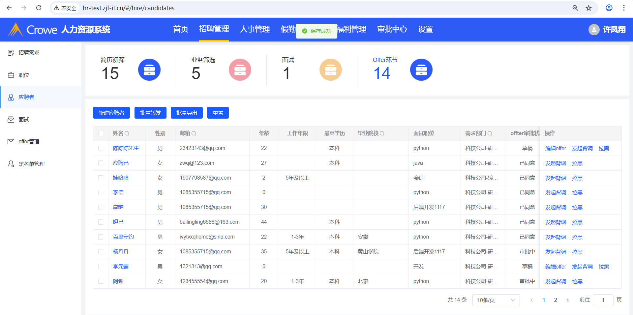Screen dimensions: 633x315
Task: Check the row checkbox for 陈陈陈先生
Action: 101,148
